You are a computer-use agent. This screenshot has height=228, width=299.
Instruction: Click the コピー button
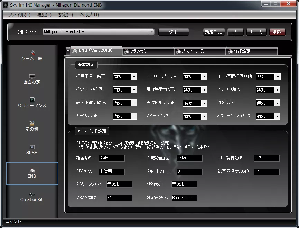coord(235,32)
